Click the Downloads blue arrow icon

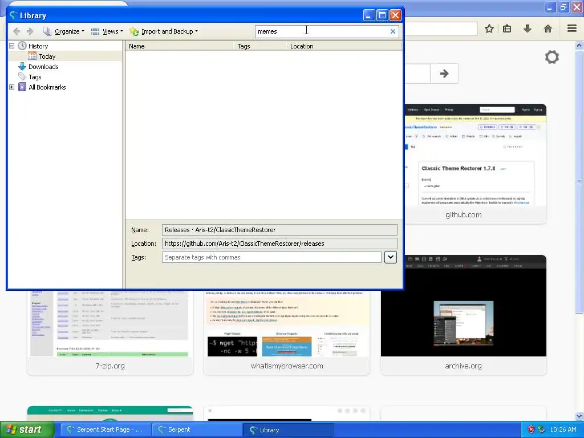[22, 67]
